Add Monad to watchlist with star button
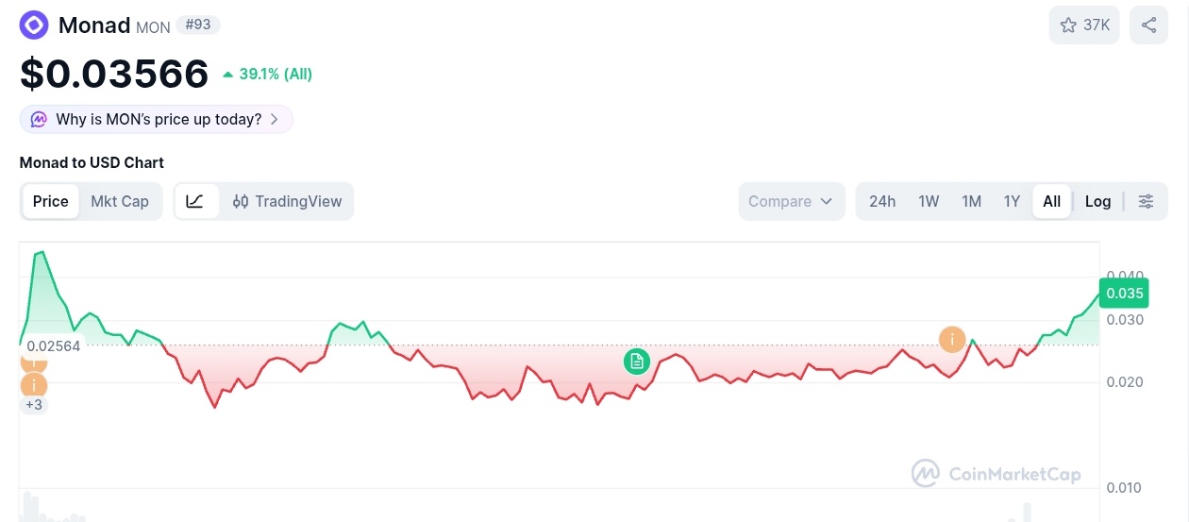Screen dimensions: 1189x522 tap(1083, 25)
